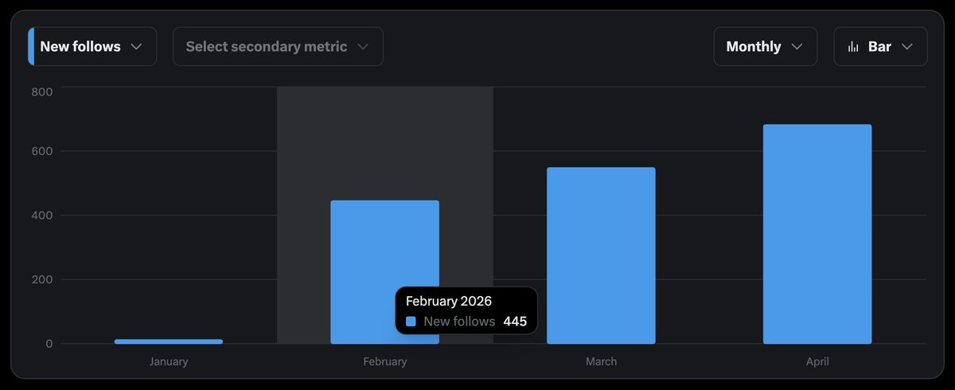This screenshot has width=955, height=390.
Task: Click the March axis label
Action: click(x=601, y=361)
